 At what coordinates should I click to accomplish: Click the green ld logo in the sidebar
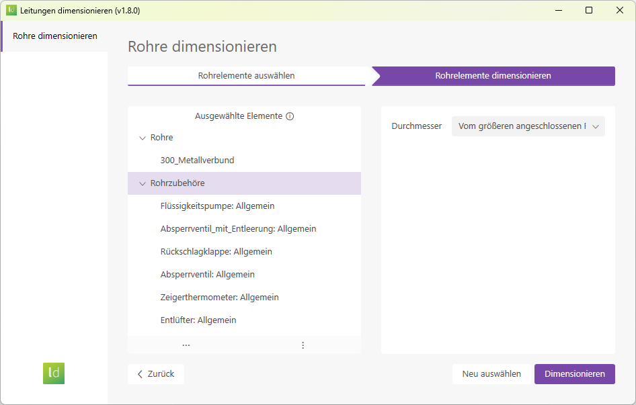(54, 373)
